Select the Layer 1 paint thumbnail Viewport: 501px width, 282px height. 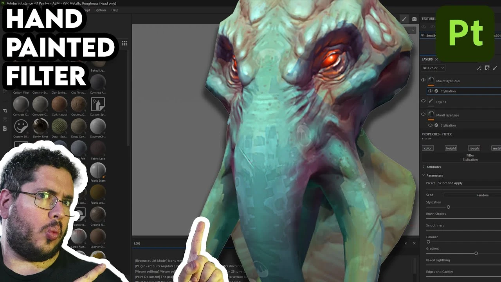click(x=431, y=101)
